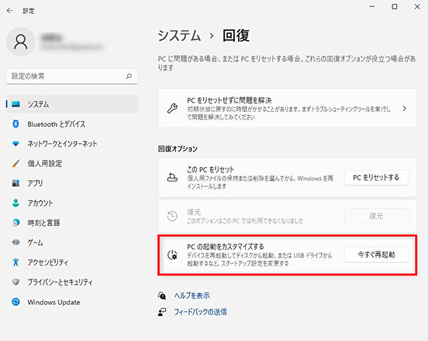Click the Bluetooth icon in sidebar

point(16,124)
